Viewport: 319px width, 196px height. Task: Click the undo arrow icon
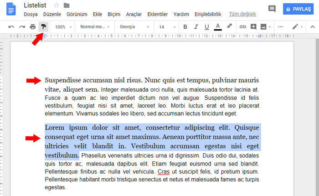[x=11, y=27]
